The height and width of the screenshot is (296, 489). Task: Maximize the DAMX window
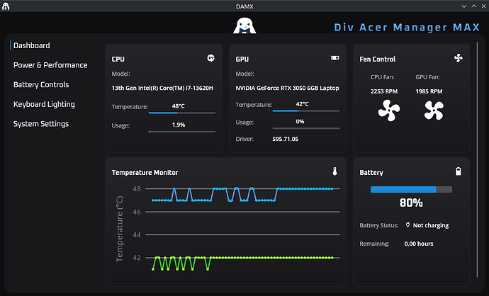tap(473, 6)
